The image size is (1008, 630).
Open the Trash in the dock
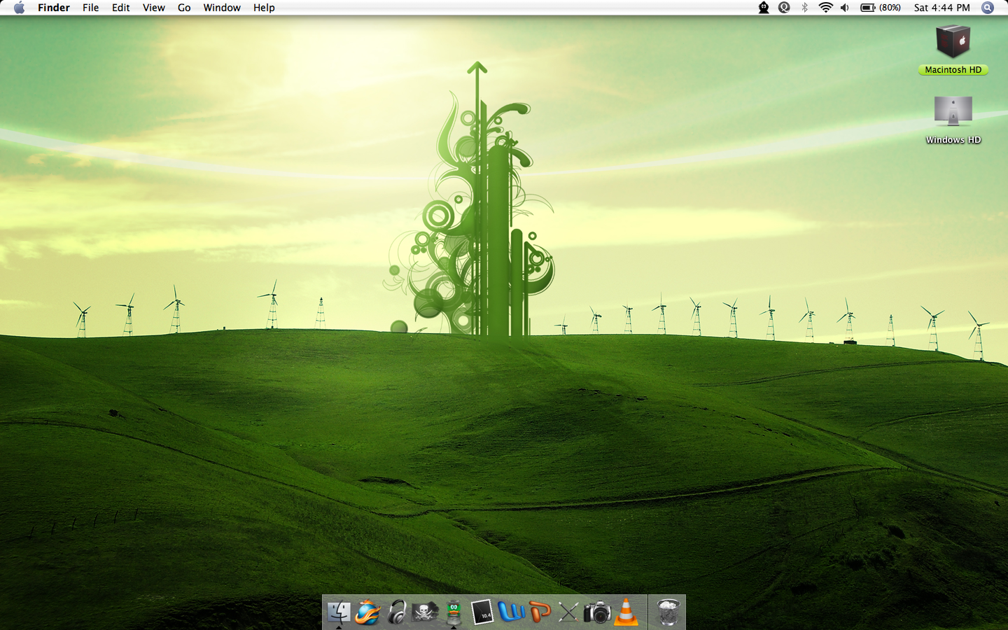[x=668, y=612]
